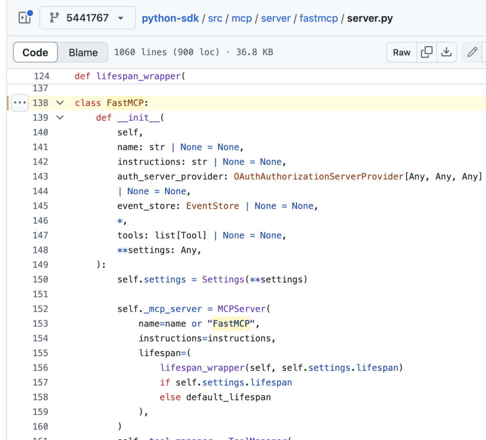486x440 pixels.
Task: Download the raw file icon
Action: pyautogui.click(x=446, y=52)
